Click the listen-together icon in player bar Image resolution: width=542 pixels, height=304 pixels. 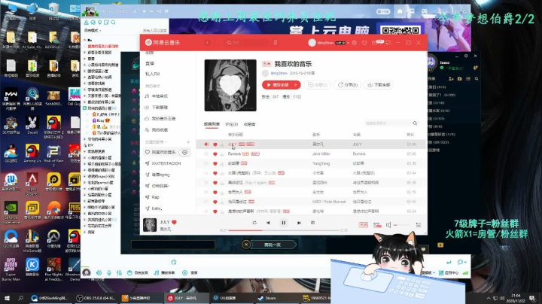coord(377,225)
